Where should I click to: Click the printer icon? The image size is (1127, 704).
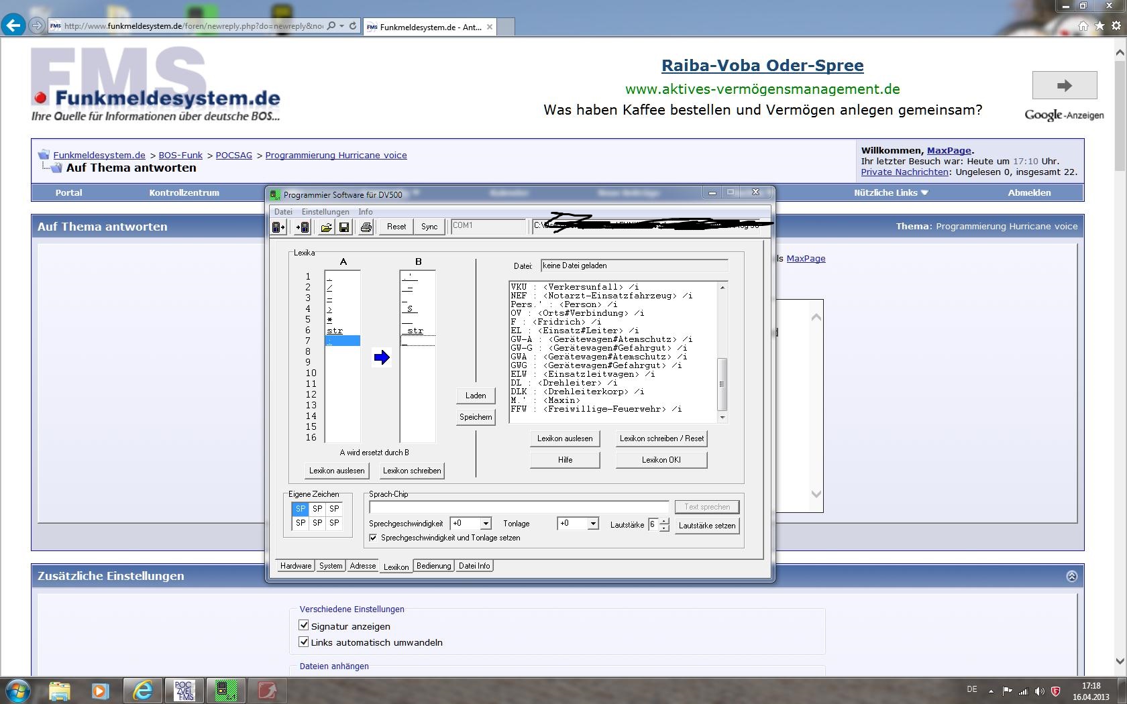[x=366, y=227]
